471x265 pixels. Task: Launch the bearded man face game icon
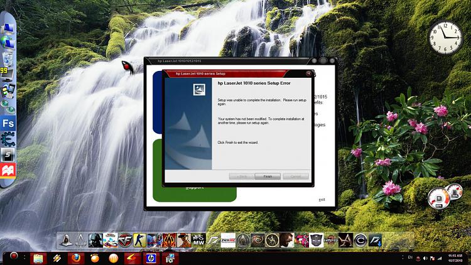point(287,241)
